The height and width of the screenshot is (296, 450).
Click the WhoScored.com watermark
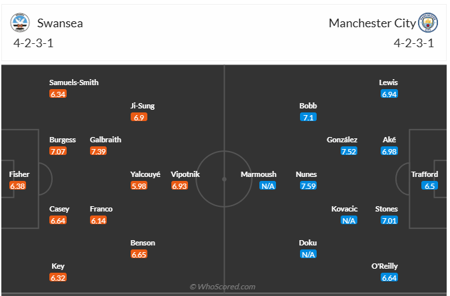pyautogui.click(x=225, y=287)
